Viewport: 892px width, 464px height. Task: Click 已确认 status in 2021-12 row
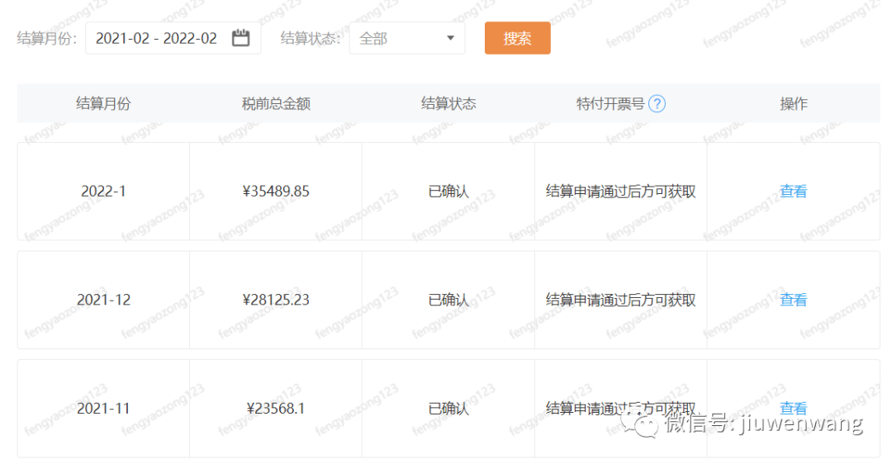(448, 300)
